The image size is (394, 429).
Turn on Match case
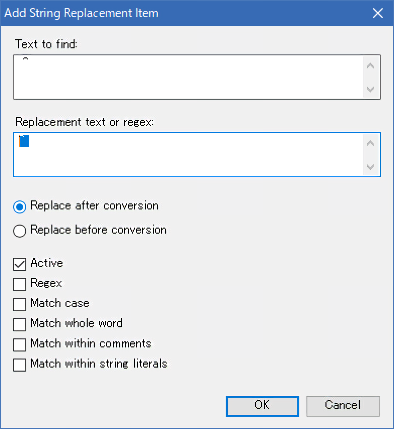pos(20,304)
